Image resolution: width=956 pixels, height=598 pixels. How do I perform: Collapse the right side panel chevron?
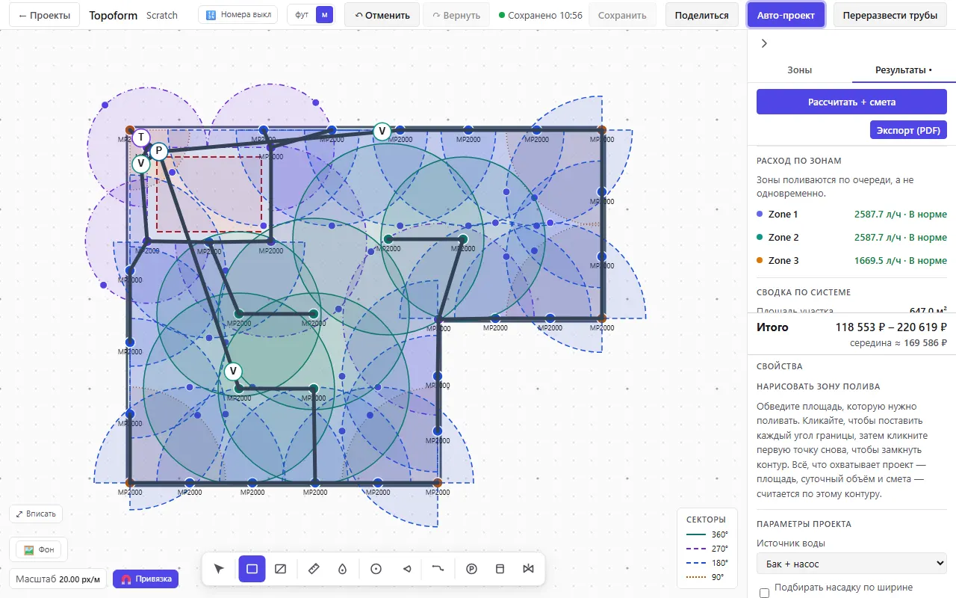click(x=764, y=43)
